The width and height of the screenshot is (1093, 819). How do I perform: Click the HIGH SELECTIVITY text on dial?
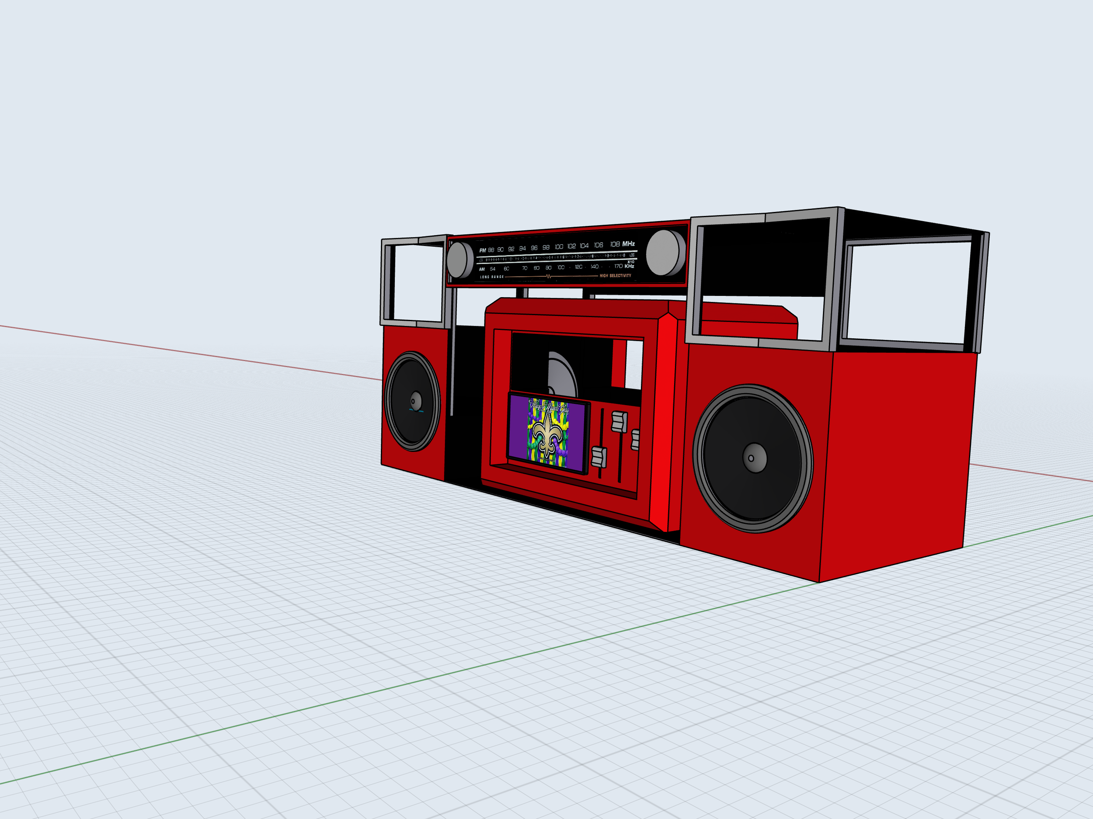pyautogui.click(x=615, y=276)
